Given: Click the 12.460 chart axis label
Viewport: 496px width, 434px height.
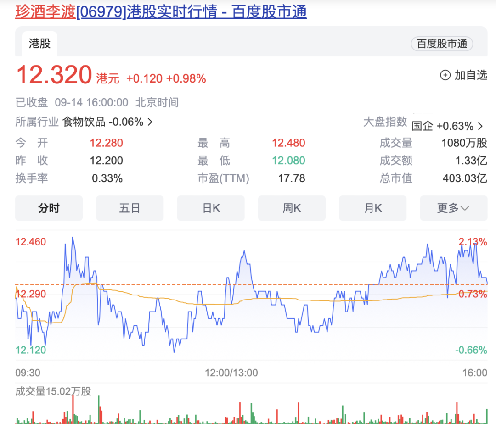Looking at the screenshot, I should (x=31, y=242).
